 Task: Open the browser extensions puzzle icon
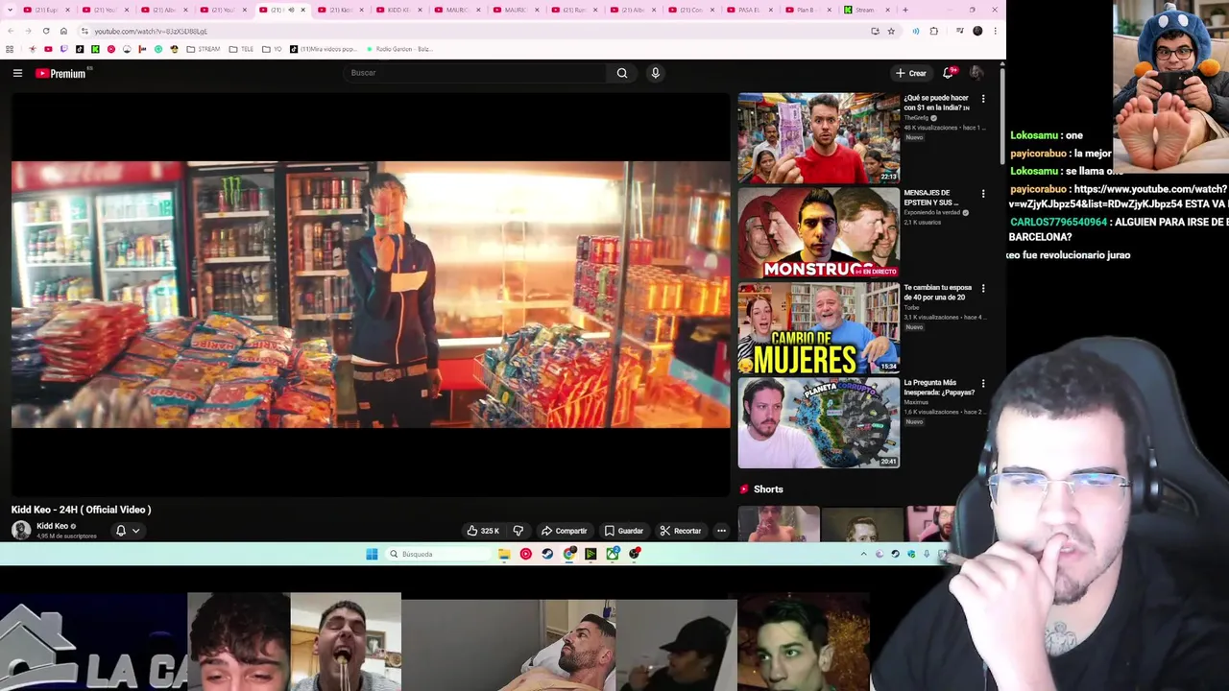click(x=934, y=31)
